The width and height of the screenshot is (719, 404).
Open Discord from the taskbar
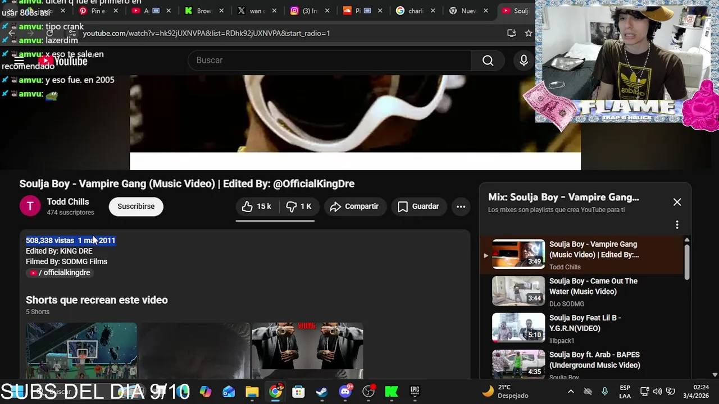[345, 391]
